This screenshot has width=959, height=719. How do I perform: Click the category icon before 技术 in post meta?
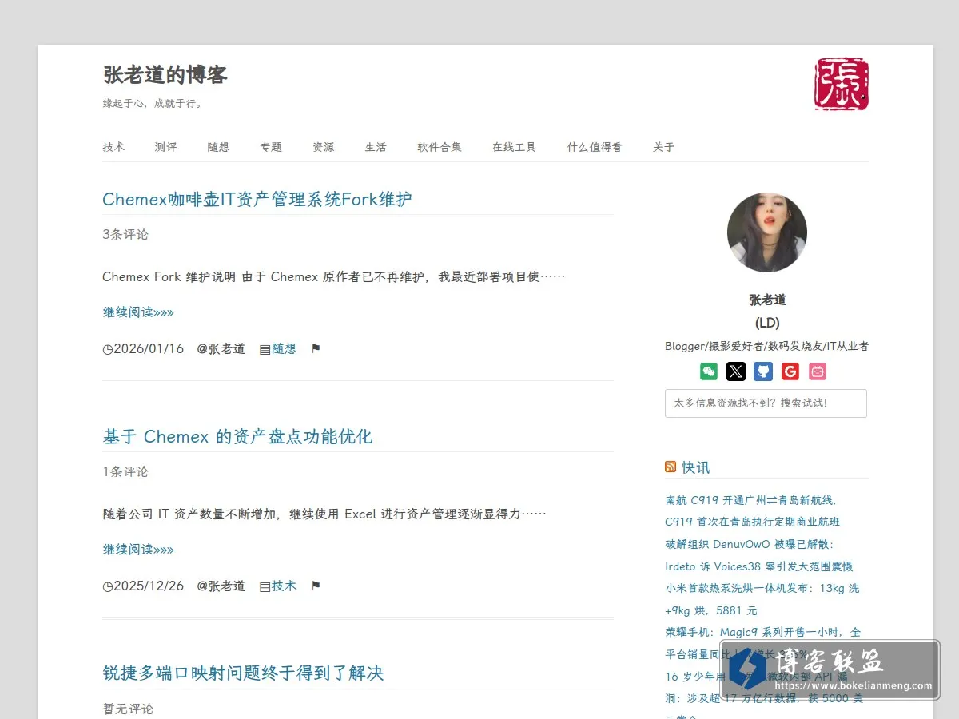pos(265,586)
